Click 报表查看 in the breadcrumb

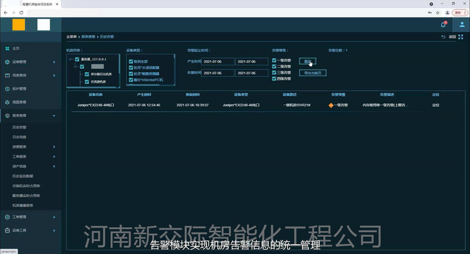pyautogui.click(x=88, y=37)
